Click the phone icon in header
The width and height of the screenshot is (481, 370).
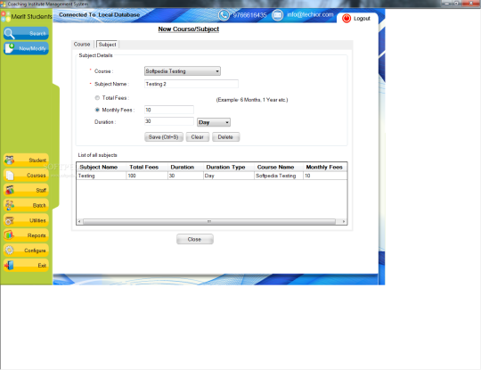pyautogui.click(x=224, y=15)
